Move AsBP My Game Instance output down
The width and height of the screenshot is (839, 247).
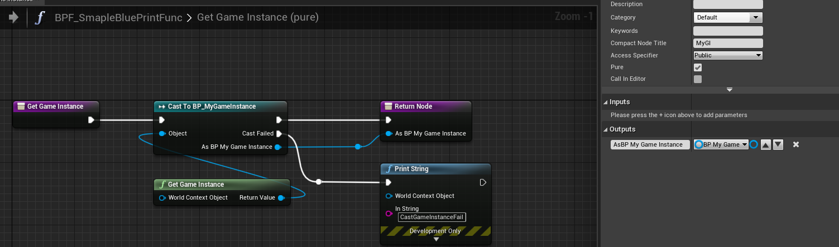[778, 144]
